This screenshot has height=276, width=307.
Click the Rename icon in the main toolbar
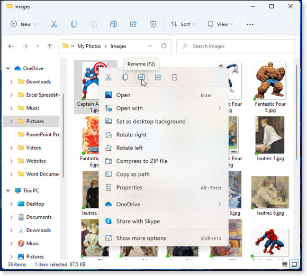coord(113,24)
